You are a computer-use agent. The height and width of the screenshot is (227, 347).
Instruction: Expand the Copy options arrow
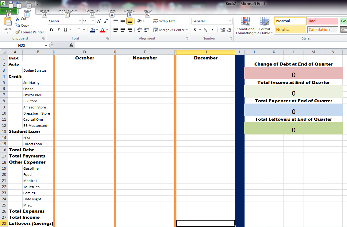pyautogui.click(x=31, y=25)
